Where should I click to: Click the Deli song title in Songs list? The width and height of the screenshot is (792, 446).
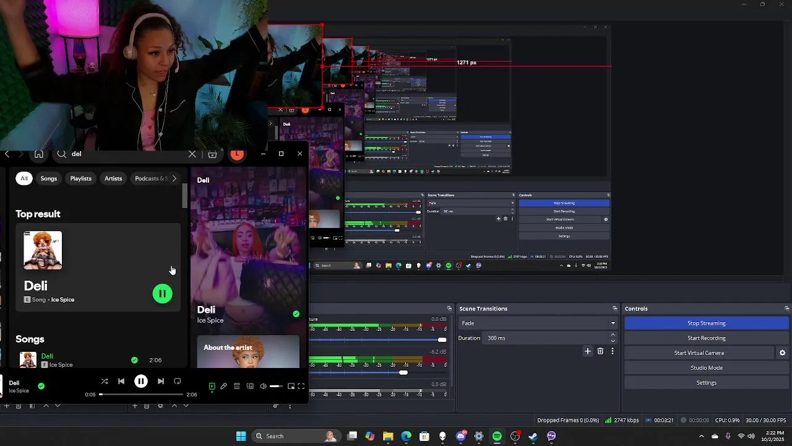point(47,356)
